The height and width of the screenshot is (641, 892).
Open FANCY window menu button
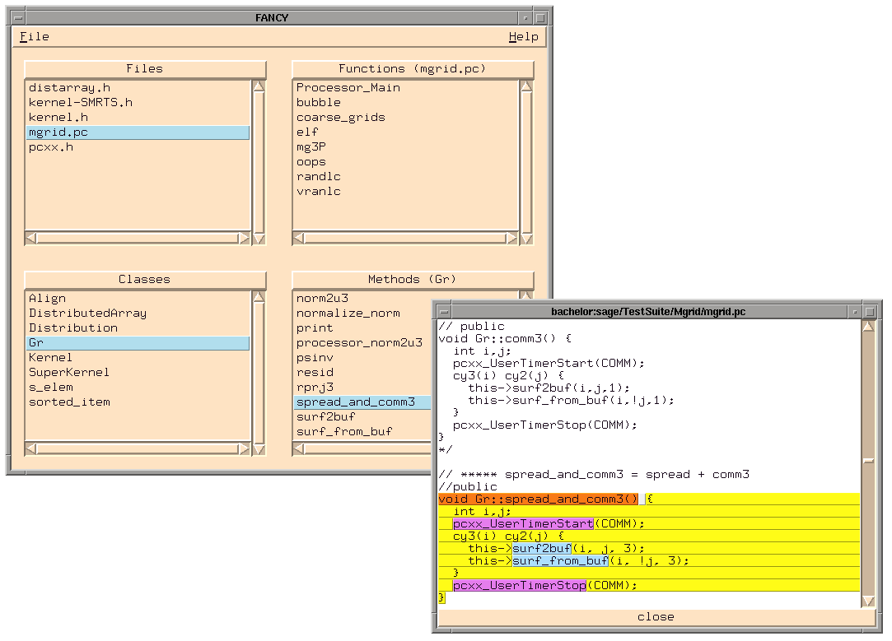point(18,17)
